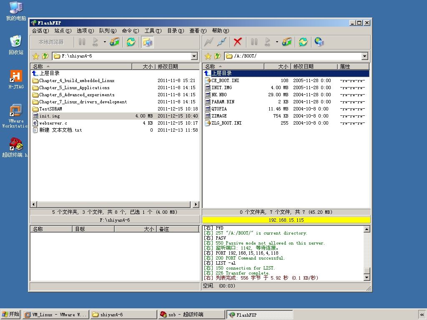Viewport: 427px width, 320px height.
Task: Toggle the local browser switch icon
Action: tap(147, 42)
